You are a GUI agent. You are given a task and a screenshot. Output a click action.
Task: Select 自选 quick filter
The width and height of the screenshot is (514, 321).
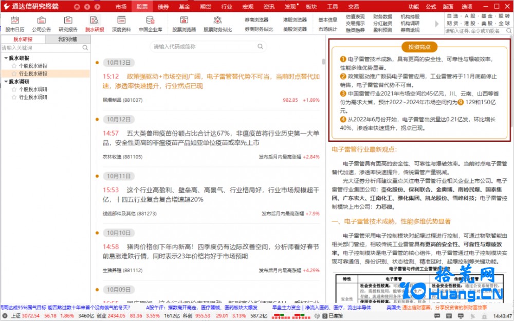coord(452,16)
